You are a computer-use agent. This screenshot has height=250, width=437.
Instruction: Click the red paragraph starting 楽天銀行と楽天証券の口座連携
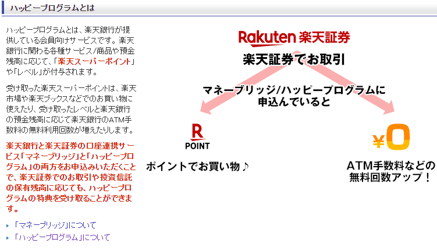[71, 177]
